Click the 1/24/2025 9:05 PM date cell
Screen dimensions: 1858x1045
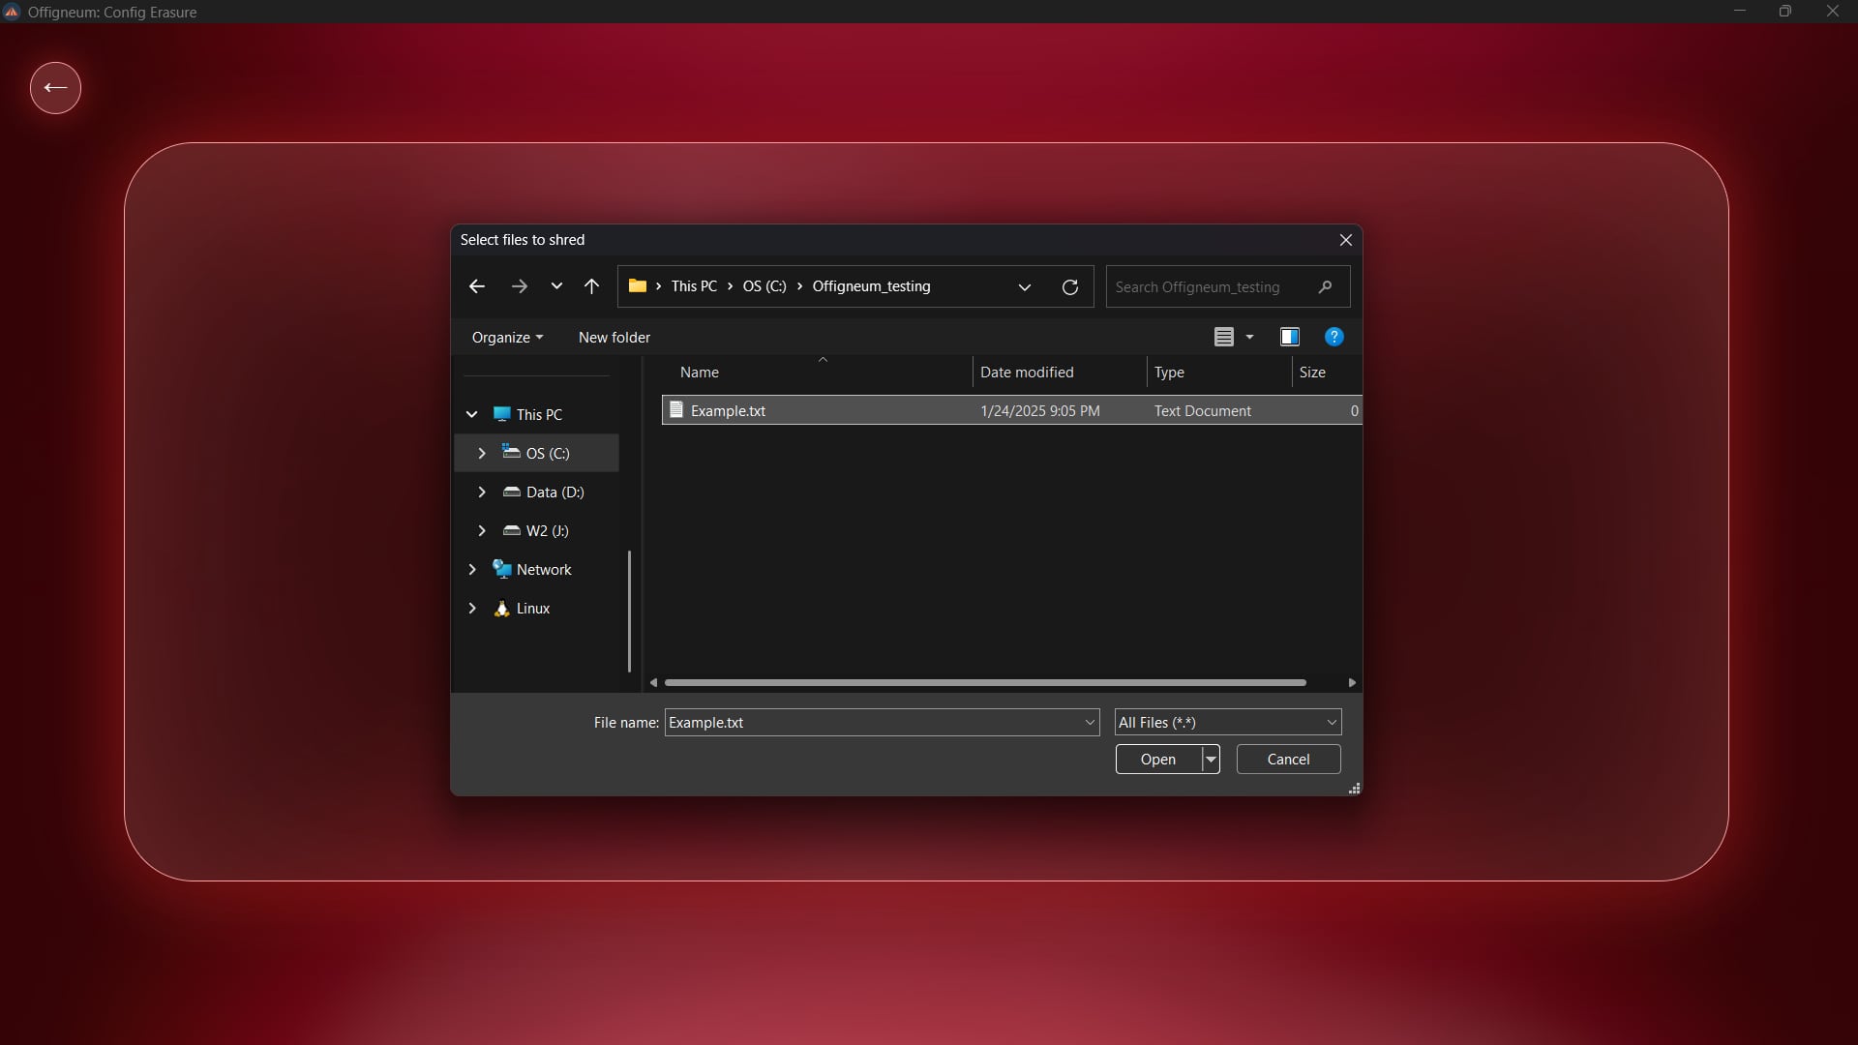click(1040, 411)
